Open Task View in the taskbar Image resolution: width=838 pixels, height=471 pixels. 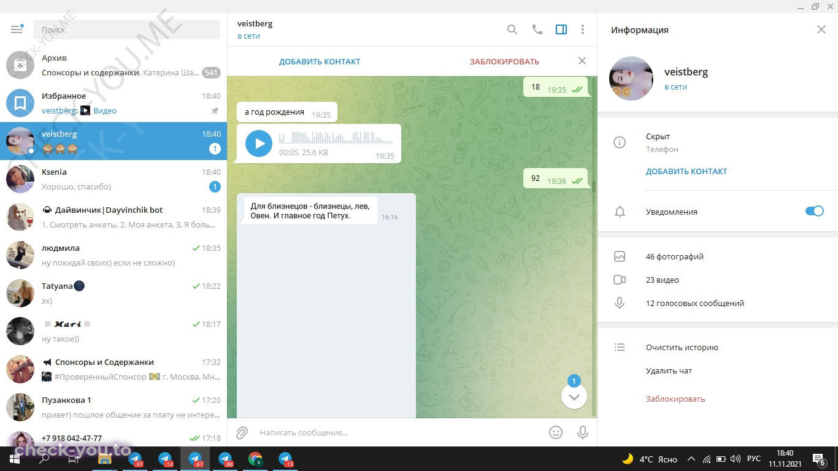74,458
